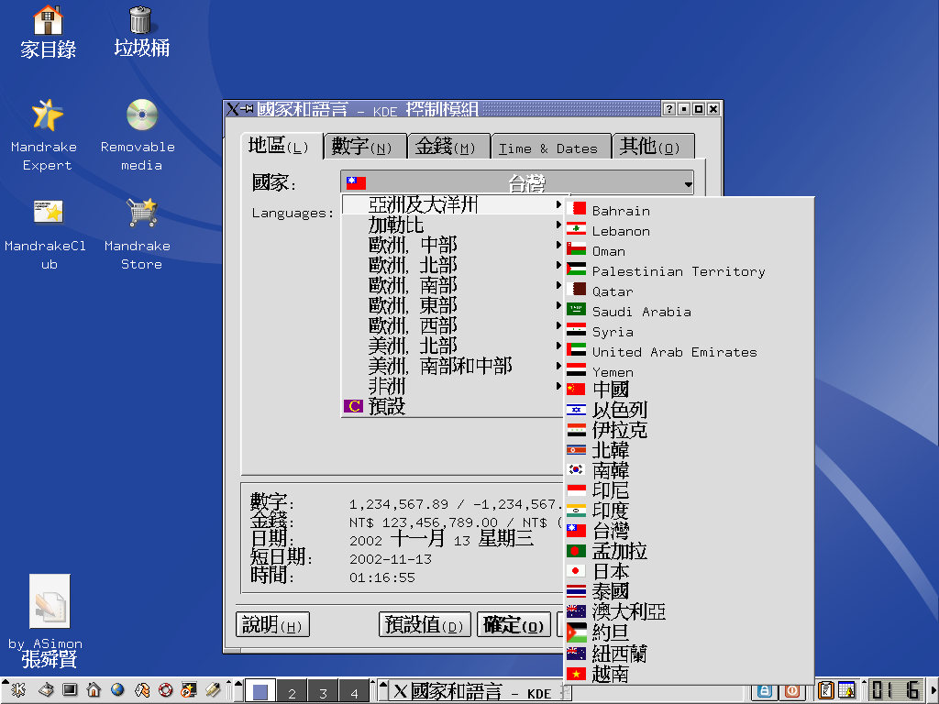Viewport: 939px width, 704px height.
Task: Expand the 歐洲, 西部 region submenu
Action: point(453,325)
